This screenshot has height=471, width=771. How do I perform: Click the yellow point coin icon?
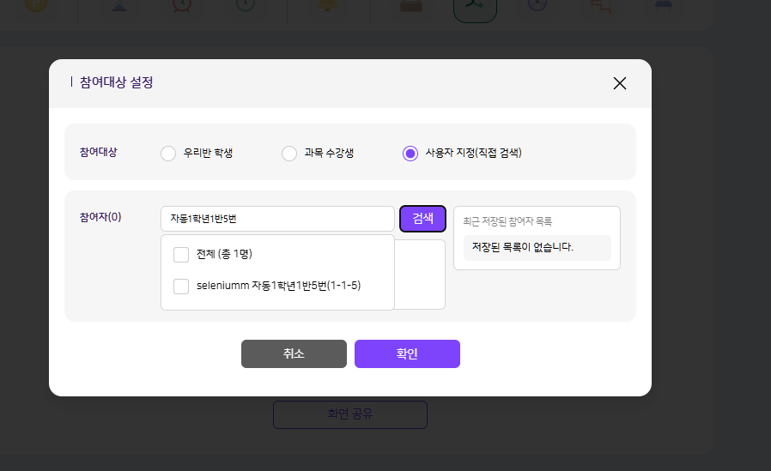pyautogui.click(x=39, y=4)
